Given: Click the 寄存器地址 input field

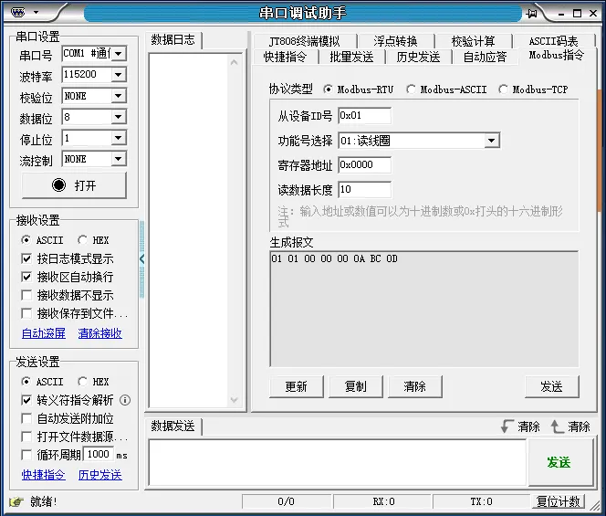Looking at the screenshot, I should tap(364, 165).
